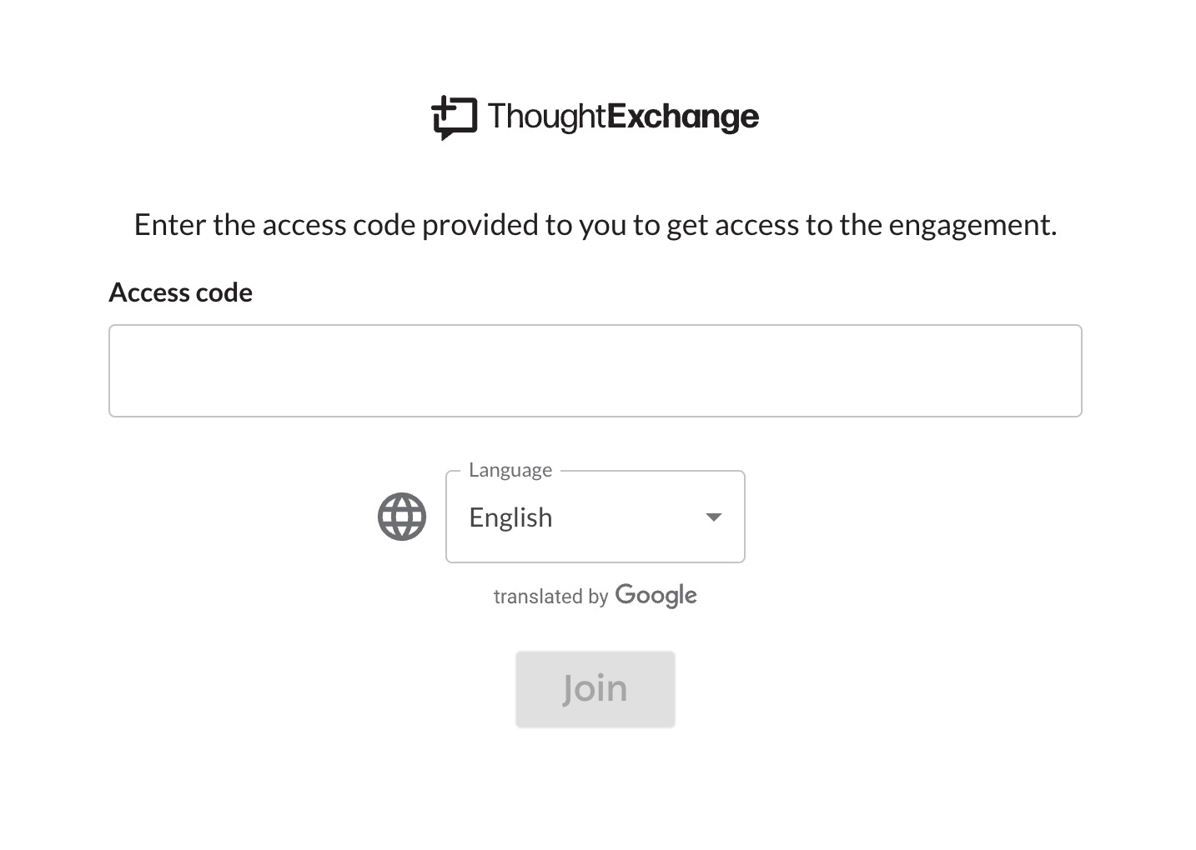Click the "Enter the access code" instruction text

point(595,225)
